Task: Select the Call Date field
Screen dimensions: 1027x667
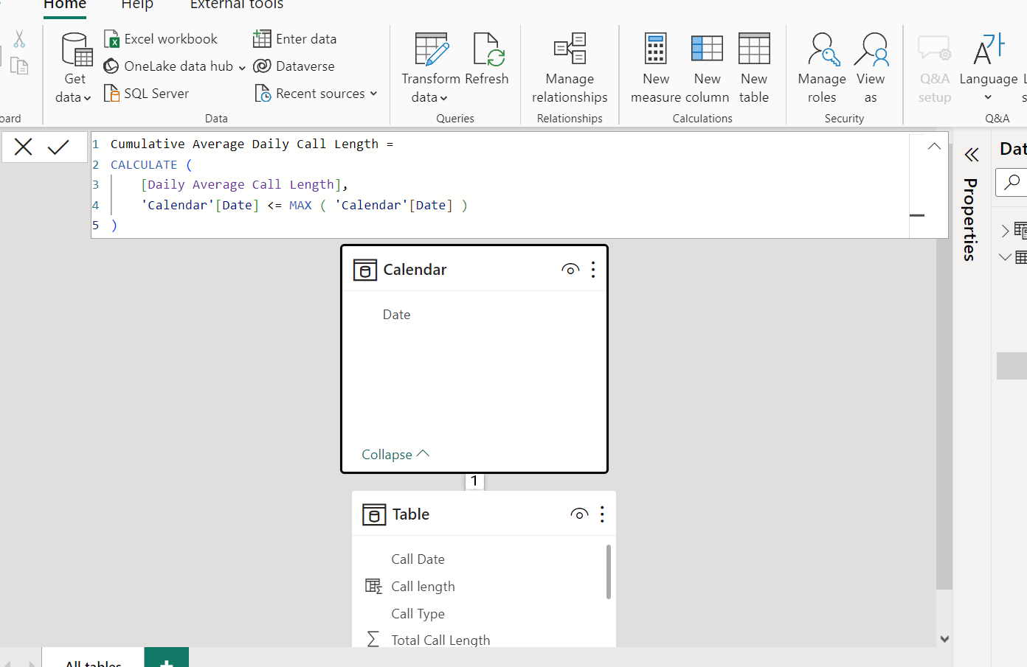Action: click(418, 559)
